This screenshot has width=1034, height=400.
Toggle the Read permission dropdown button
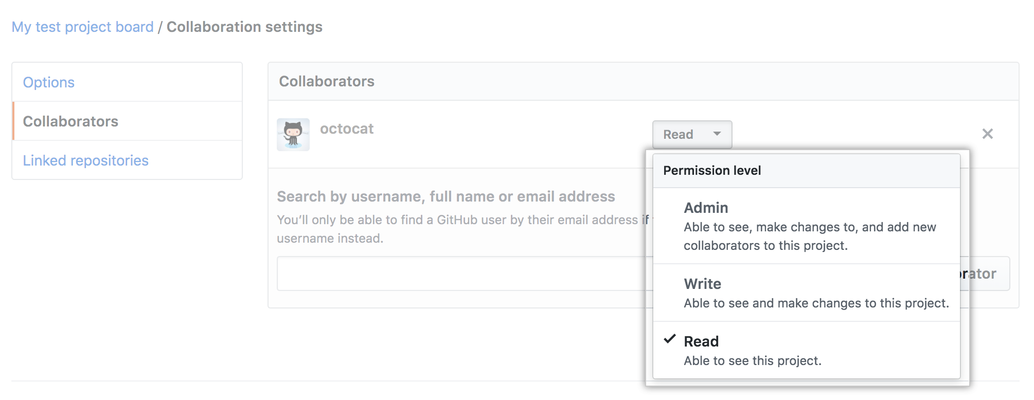tap(691, 135)
